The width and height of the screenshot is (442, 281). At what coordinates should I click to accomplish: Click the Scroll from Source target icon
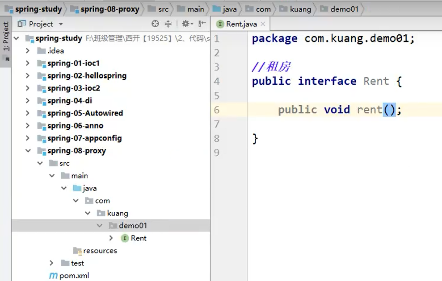(155, 24)
